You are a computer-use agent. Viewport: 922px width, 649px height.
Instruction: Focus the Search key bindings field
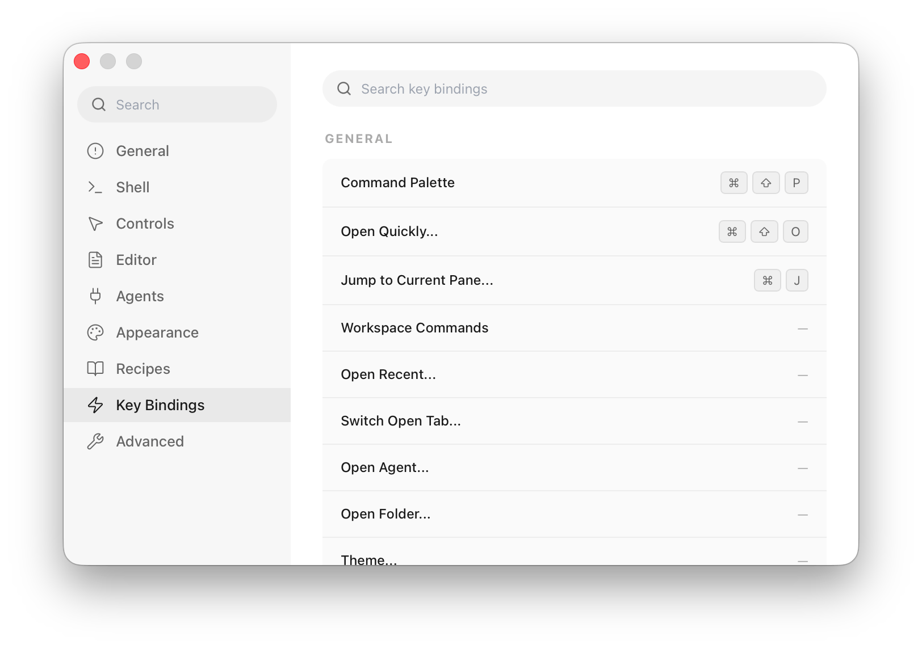click(575, 88)
